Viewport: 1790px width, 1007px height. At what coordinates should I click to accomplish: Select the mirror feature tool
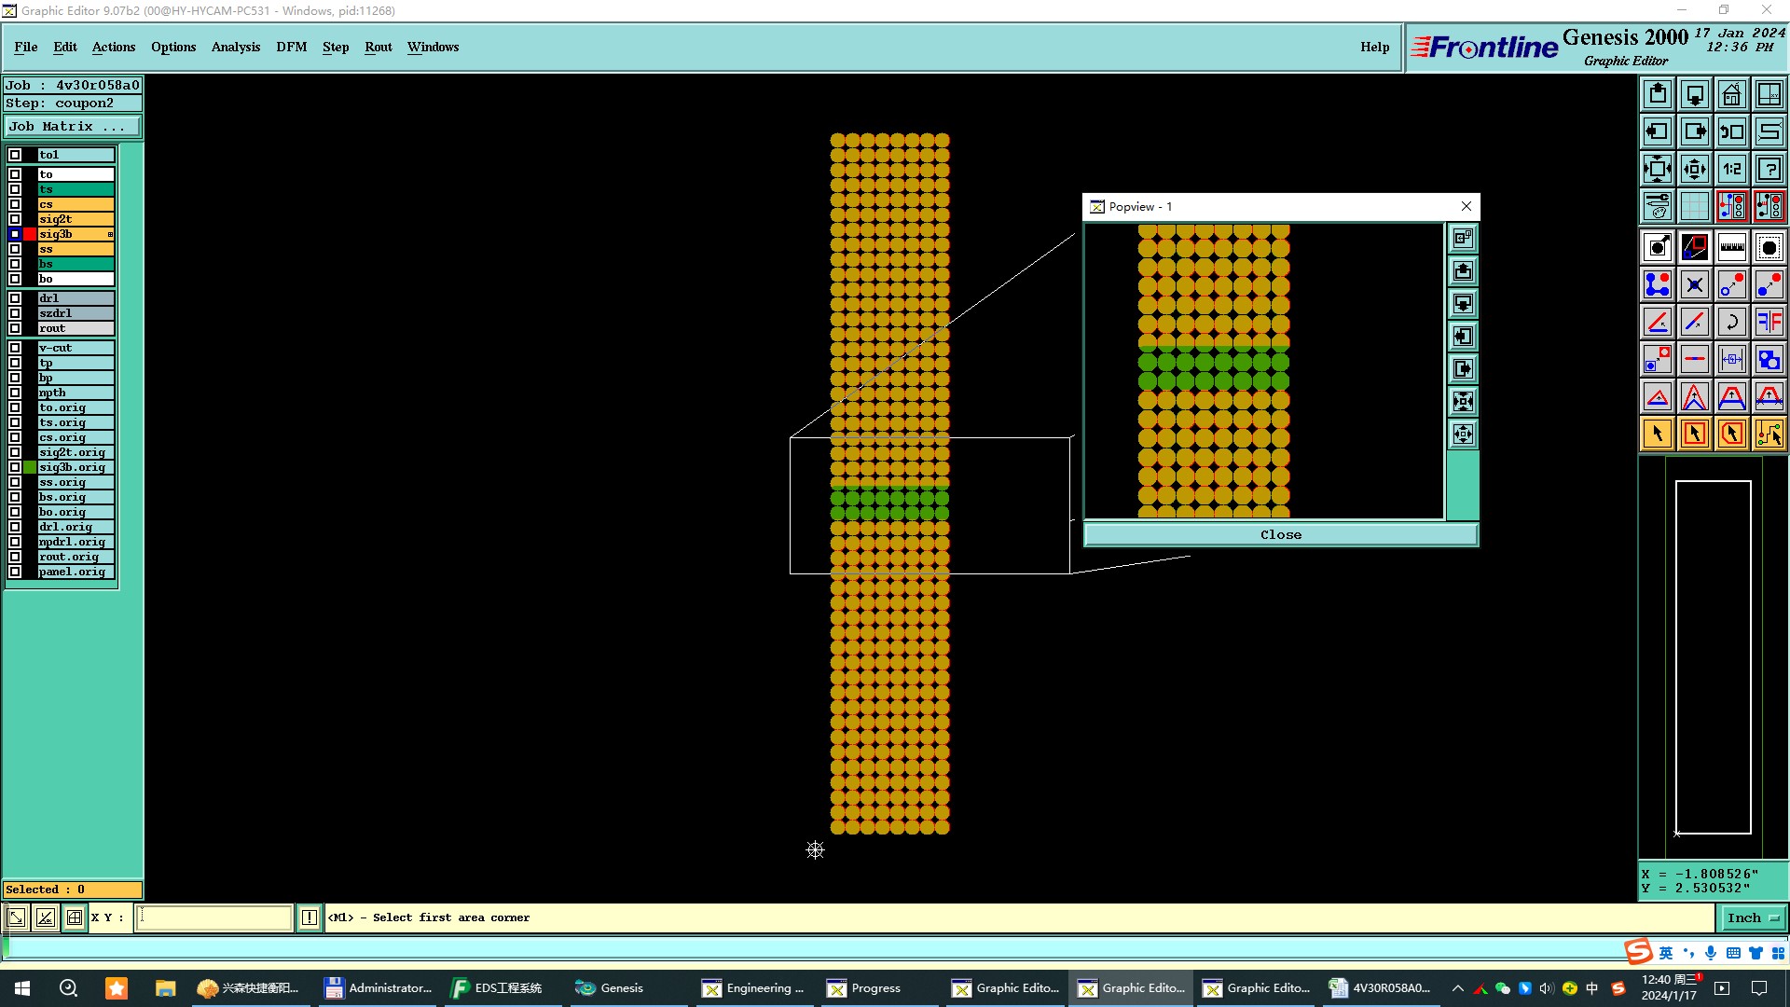1769,322
